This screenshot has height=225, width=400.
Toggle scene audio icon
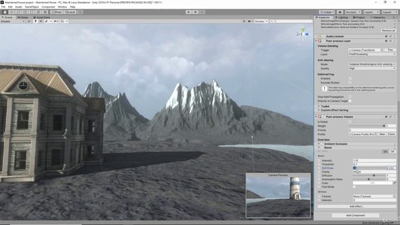[x=41, y=21]
